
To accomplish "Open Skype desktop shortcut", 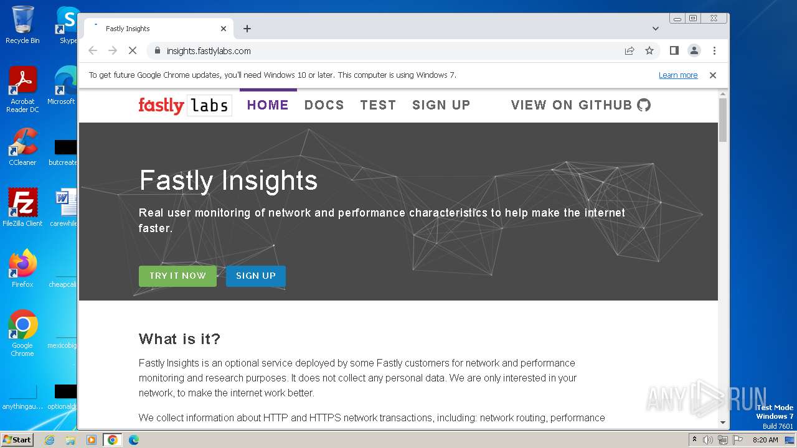I will 68,25.
